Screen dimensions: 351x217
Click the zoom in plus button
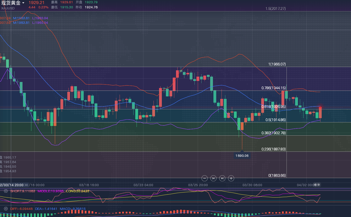[231, 178]
